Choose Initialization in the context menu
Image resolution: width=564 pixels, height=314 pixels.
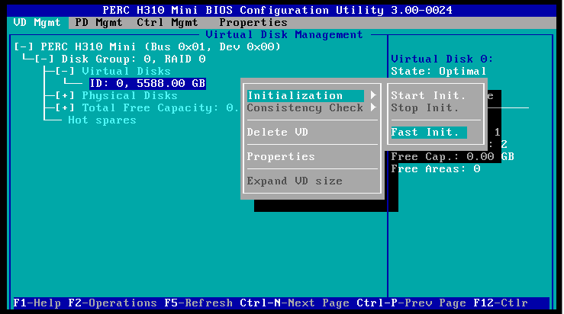click(304, 96)
